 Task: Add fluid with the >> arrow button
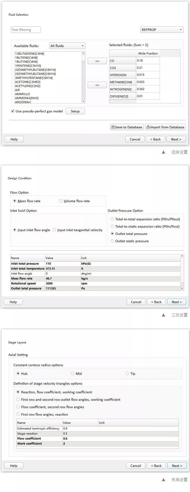(97, 61)
